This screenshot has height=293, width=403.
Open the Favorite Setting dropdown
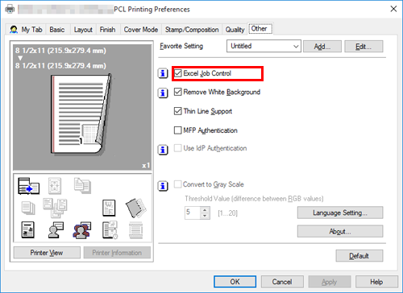264,46
